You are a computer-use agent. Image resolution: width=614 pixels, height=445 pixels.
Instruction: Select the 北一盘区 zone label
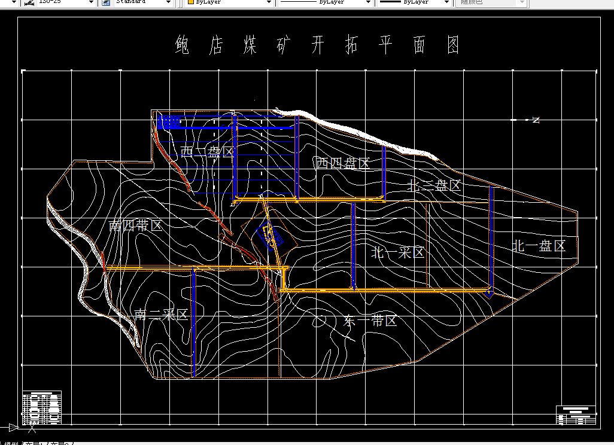[539, 246]
